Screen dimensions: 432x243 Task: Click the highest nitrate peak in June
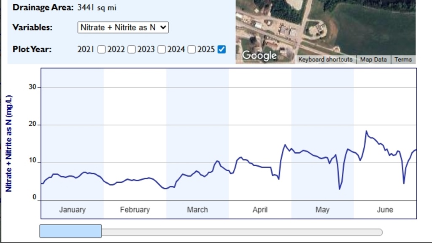click(366, 131)
